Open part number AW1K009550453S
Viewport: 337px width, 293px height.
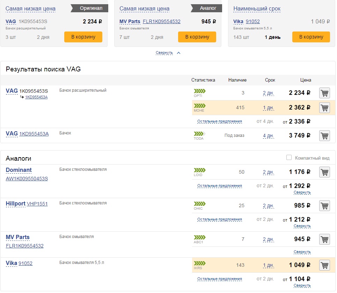(x=27, y=179)
